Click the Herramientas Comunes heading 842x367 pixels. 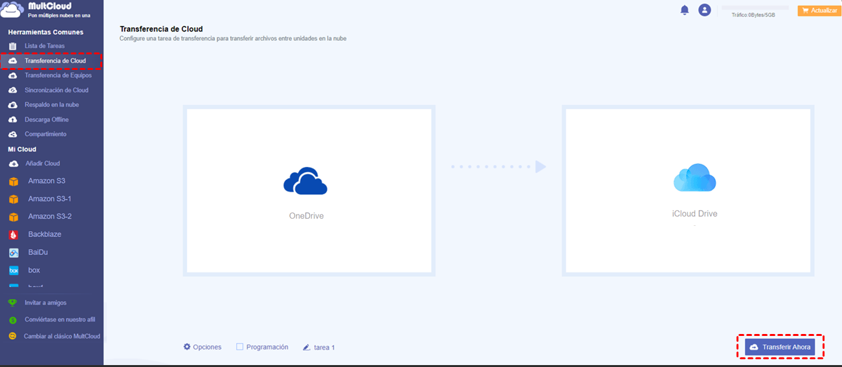(x=45, y=32)
